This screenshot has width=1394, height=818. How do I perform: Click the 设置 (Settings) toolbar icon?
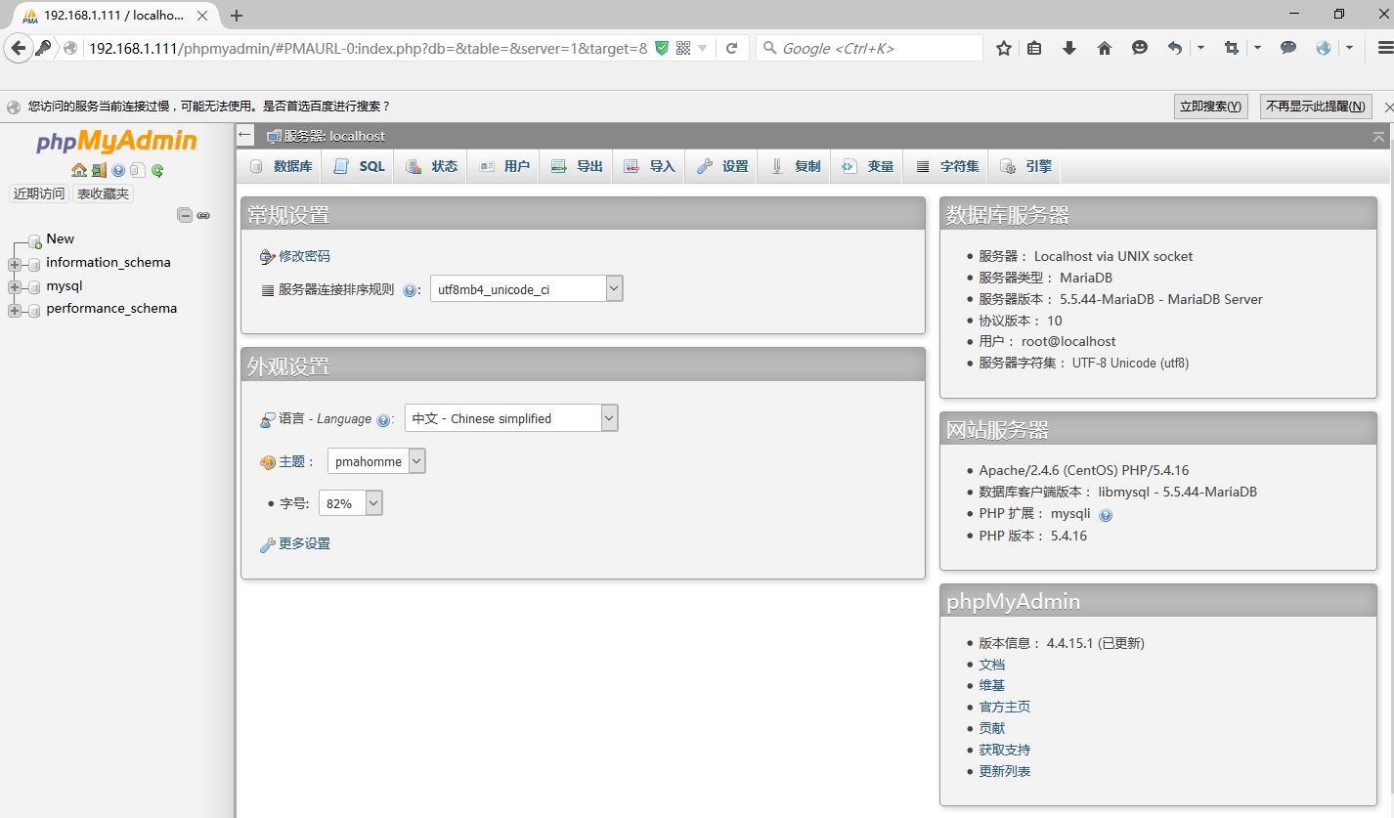pyautogui.click(x=721, y=166)
